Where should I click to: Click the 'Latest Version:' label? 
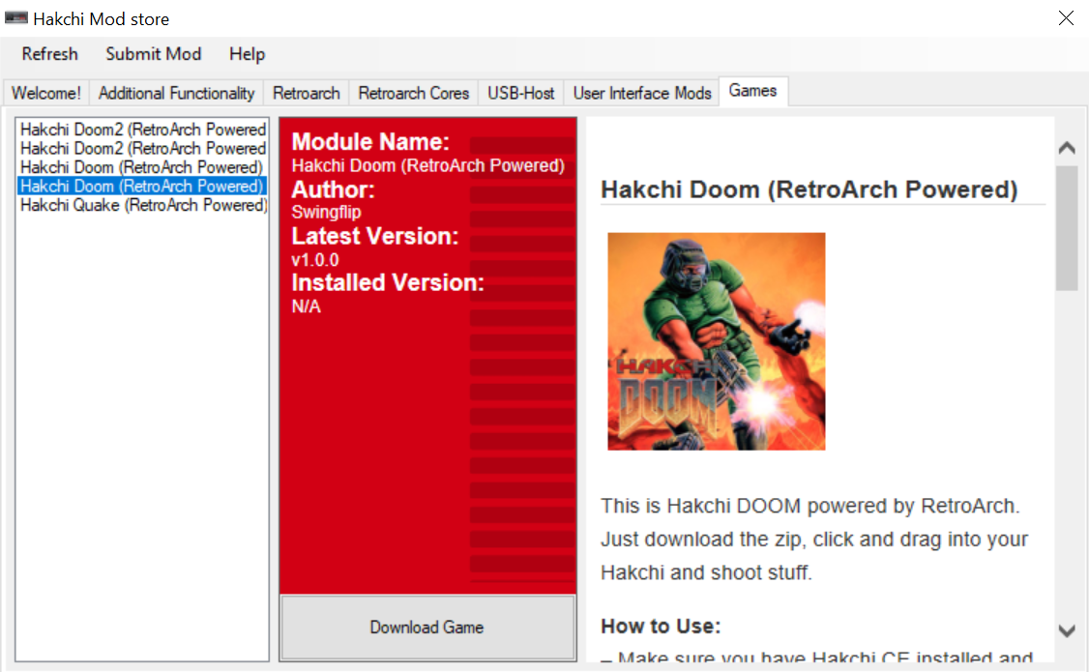375,236
